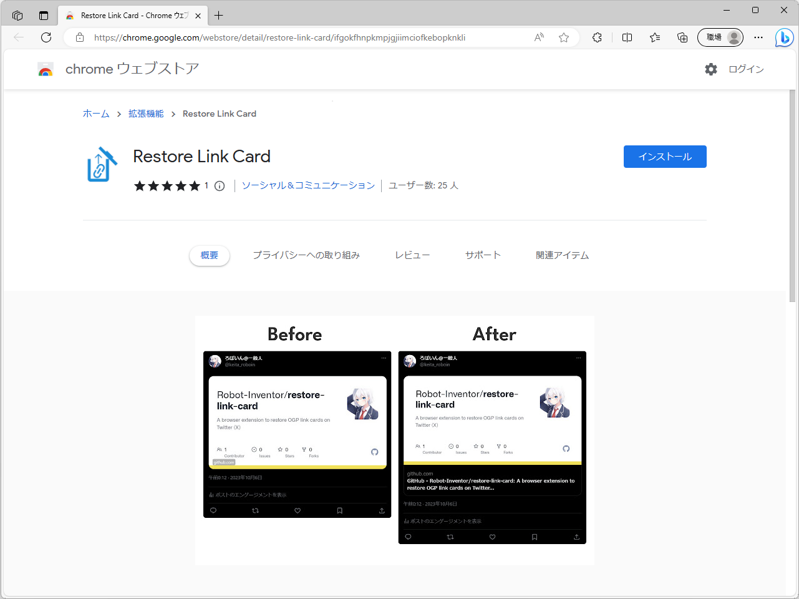Viewport: 799px width, 599px height.
Task: Click the web store settings gear
Action: pyautogui.click(x=710, y=69)
